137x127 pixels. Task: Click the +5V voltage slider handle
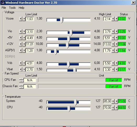pos(69,39)
